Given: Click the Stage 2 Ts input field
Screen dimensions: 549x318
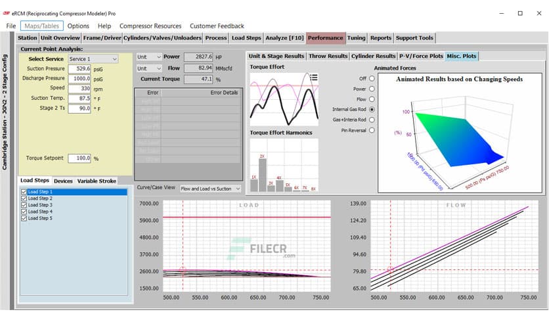Looking at the screenshot, I should [79, 108].
